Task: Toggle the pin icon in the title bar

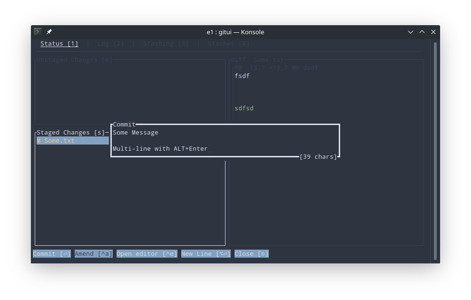Action: click(49, 31)
